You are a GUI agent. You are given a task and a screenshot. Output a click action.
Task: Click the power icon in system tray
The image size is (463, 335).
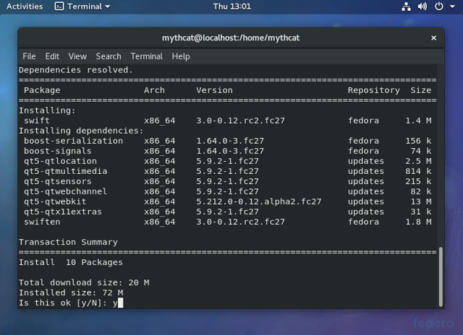[439, 6]
